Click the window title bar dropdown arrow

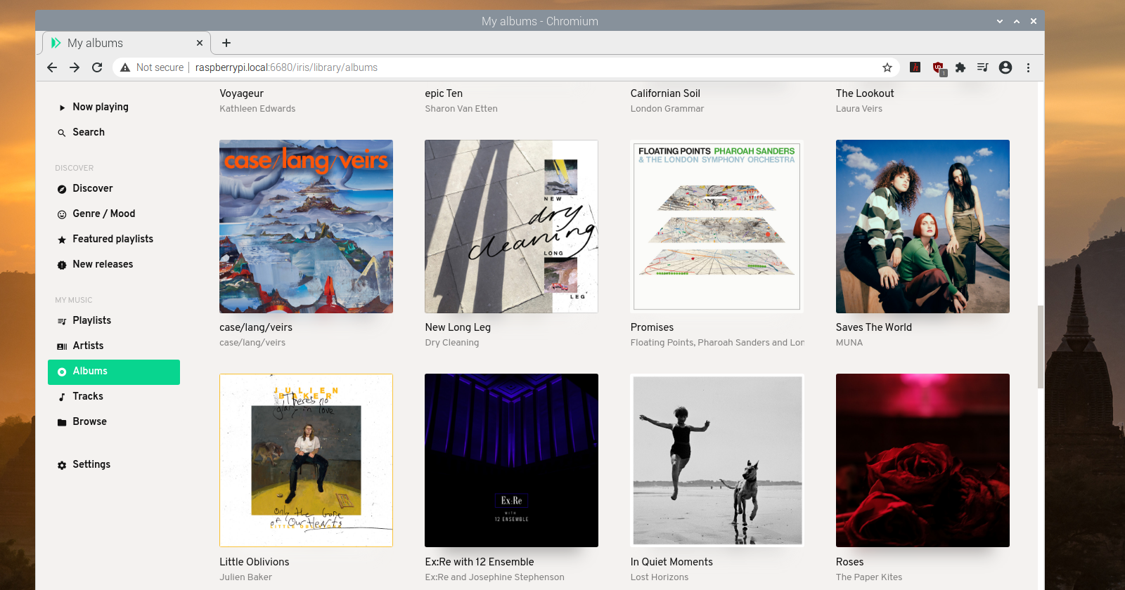click(1000, 21)
